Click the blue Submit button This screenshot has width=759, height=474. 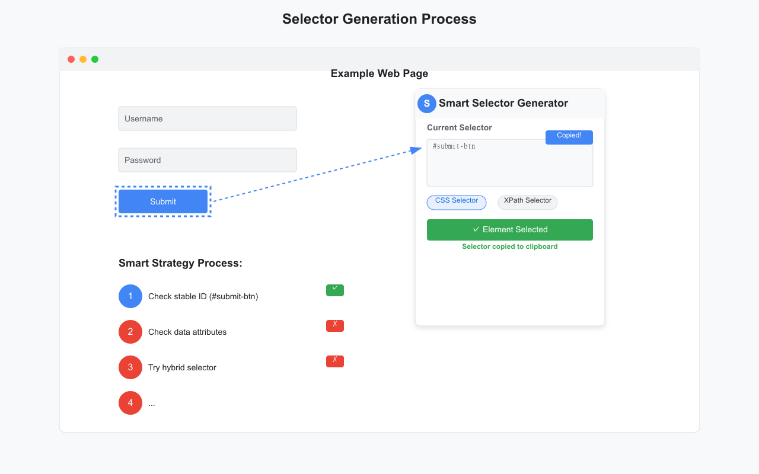pyautogui.click(x=163, y=201)
